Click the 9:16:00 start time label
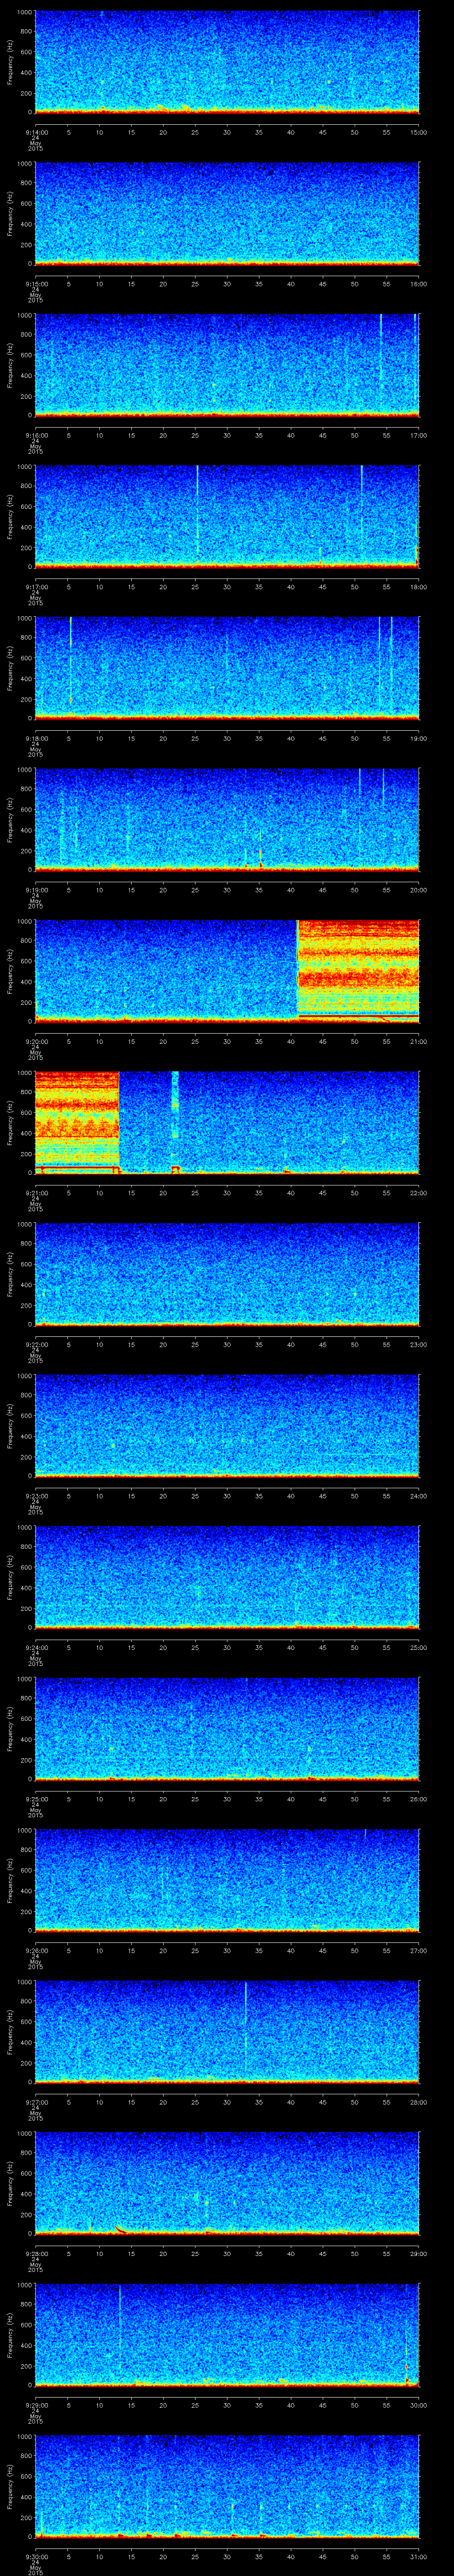The width and height of the screenshot is (454, 2576). [x=36, y=435]
